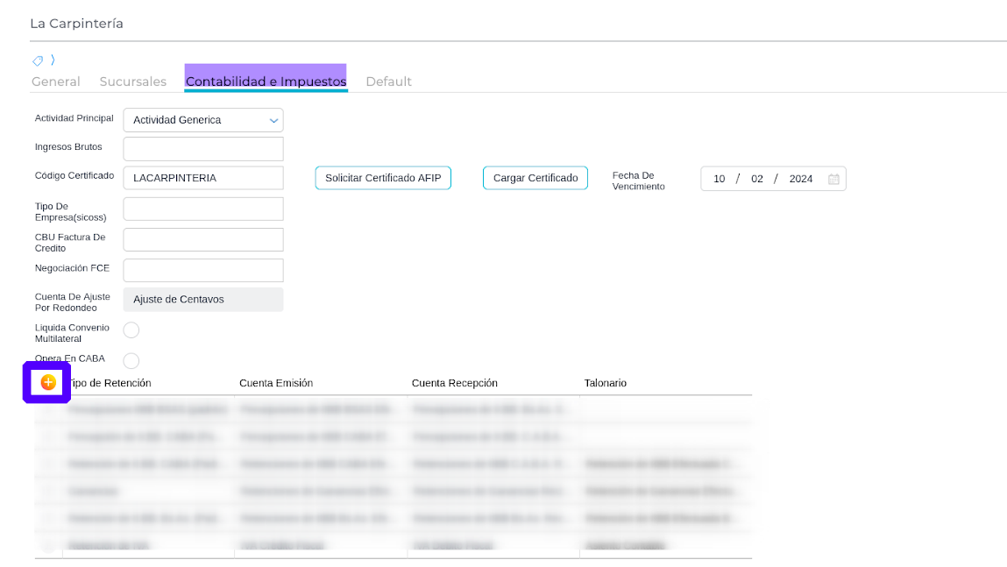
Task: Open the Sucursales tab
Action: (x=133, y=82)
